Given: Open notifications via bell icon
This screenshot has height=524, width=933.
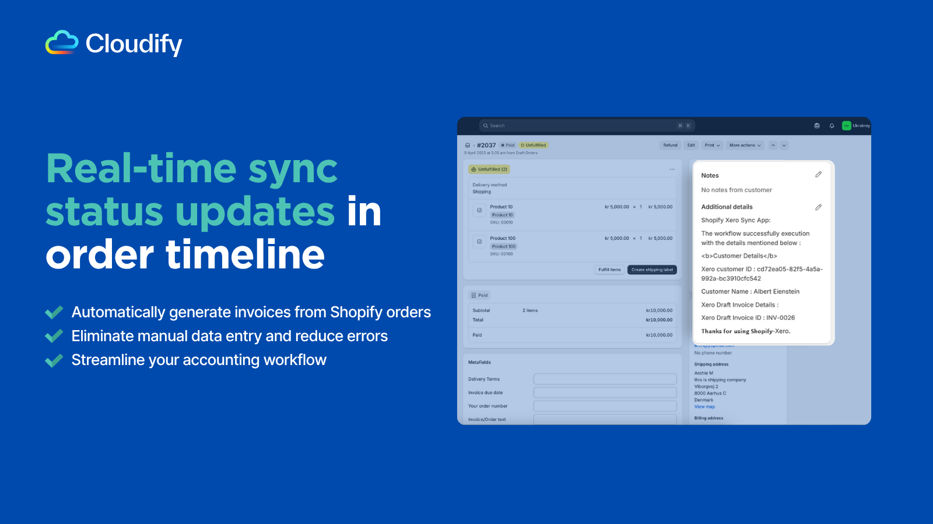Looking at the screenshot, I should click(832, 125).
